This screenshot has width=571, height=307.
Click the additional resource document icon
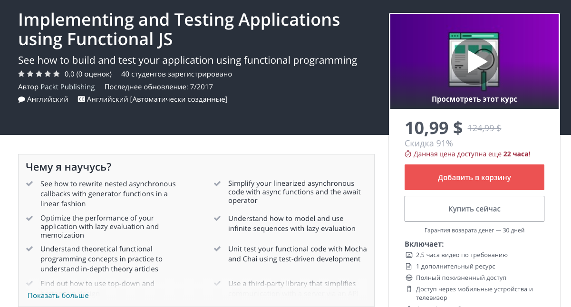click(x=409, y=267)
